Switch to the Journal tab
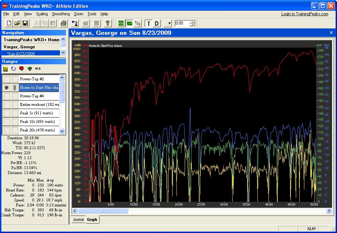 click(x=78, y=220)
